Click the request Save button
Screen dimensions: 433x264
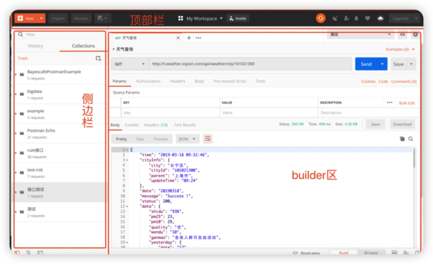[x=398, y=64]
